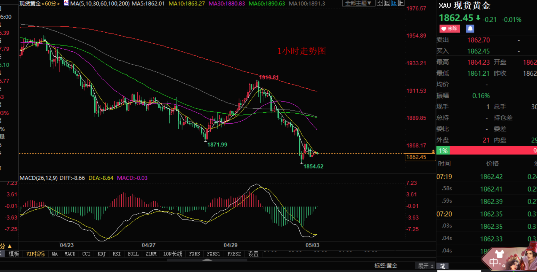Image resolution: width=537 pixels, height=272 pixels.
Task: Click the 模板 template button
Action: point(14,254)
